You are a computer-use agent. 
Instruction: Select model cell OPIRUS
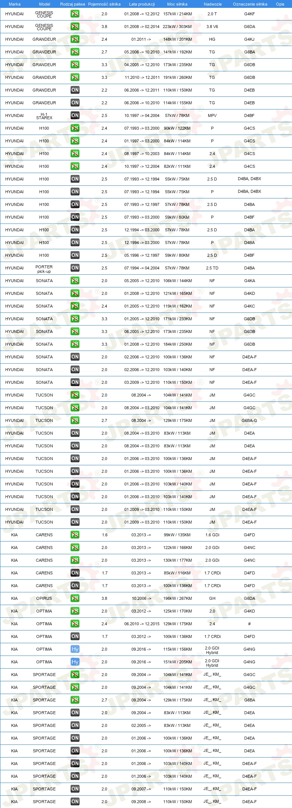(44, 598)
